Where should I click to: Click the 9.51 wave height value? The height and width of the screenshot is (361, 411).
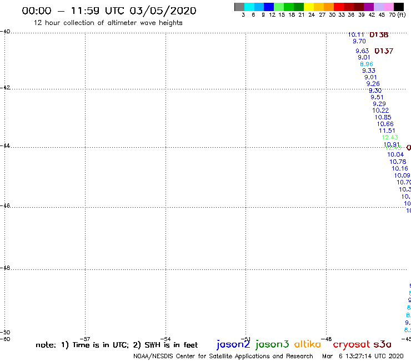tap(377, 97)
